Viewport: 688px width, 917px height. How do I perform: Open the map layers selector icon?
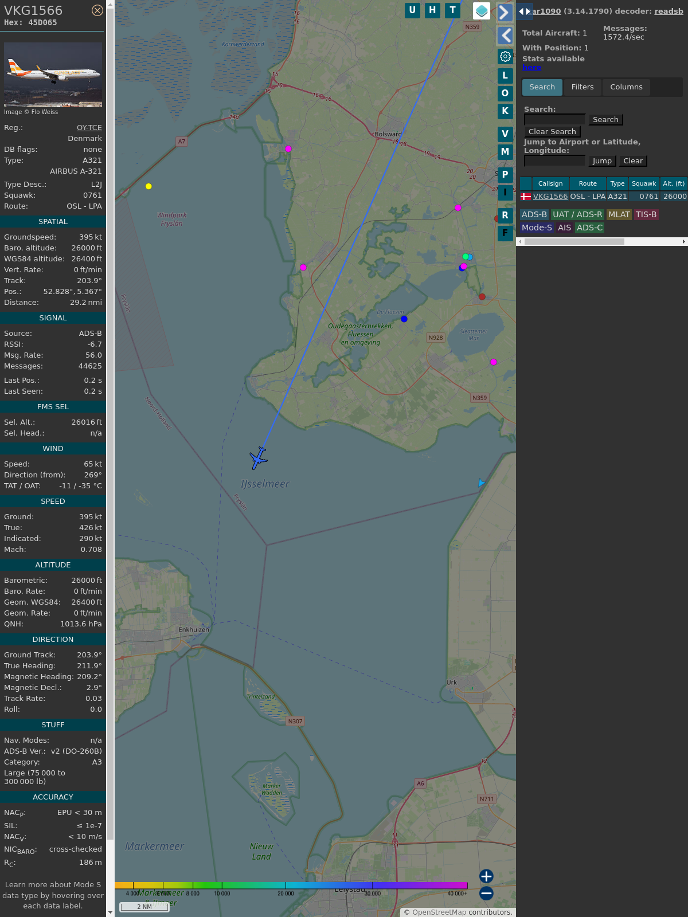[482, 11]
